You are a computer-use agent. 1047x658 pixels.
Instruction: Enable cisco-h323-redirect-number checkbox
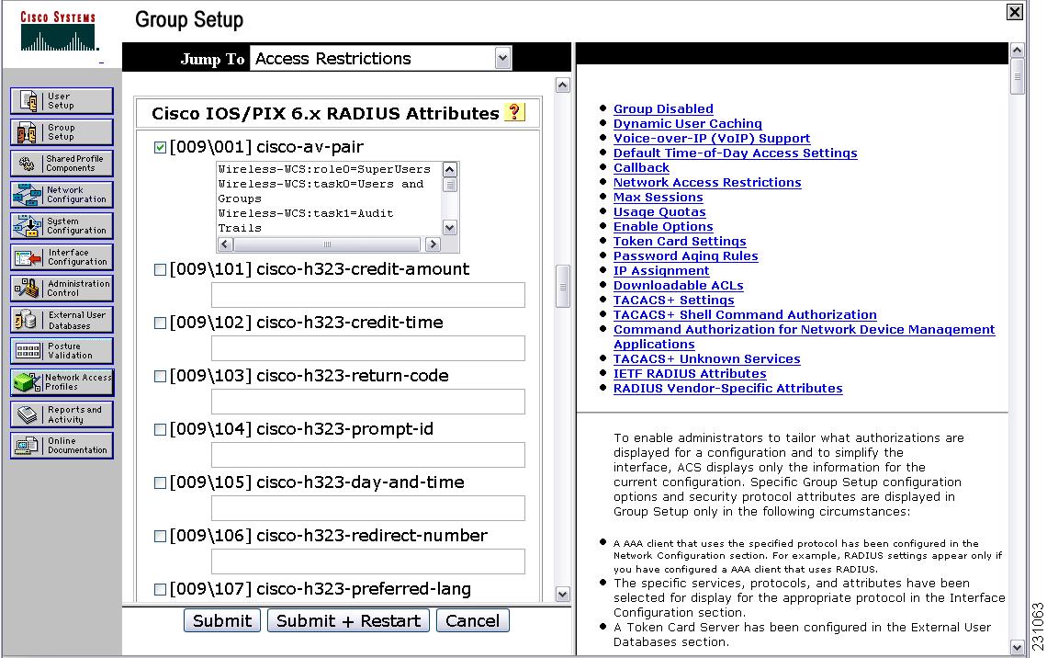click(160, 537)
